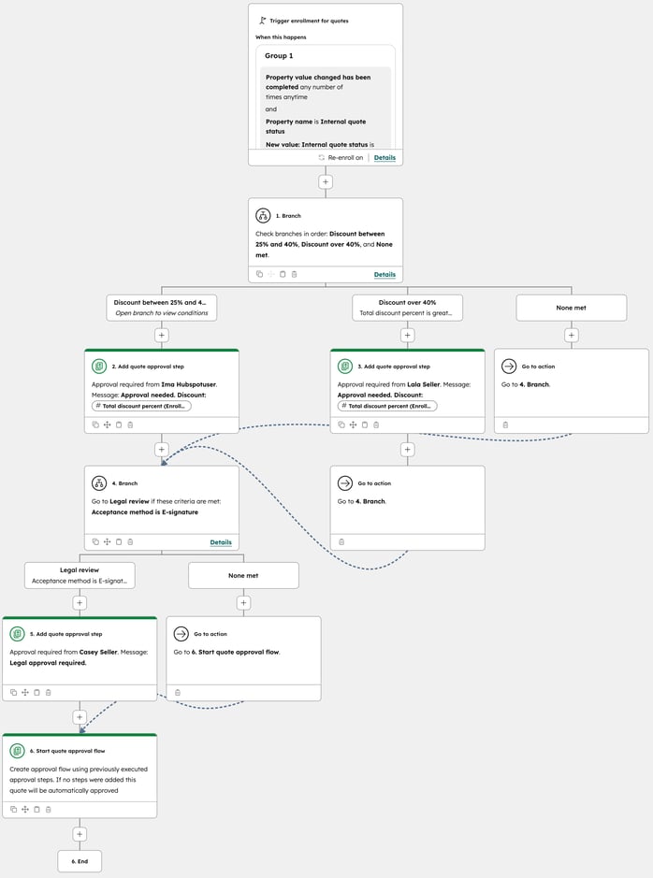Expand the "Discount over 40%" branch card

pyautogui.click(x=407, y=308)
